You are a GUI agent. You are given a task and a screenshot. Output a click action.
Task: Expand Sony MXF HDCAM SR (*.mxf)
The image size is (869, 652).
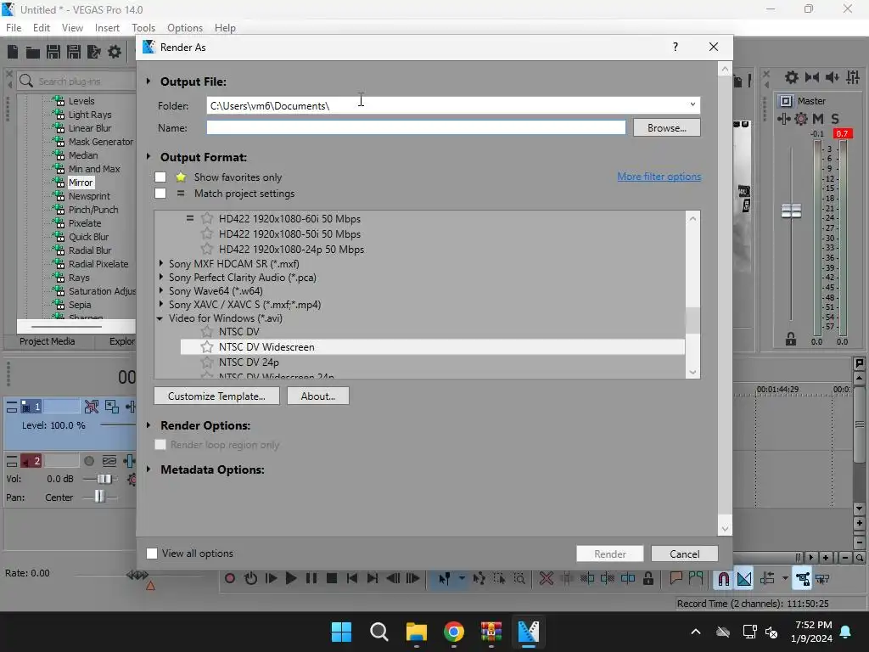click(161, 263)
